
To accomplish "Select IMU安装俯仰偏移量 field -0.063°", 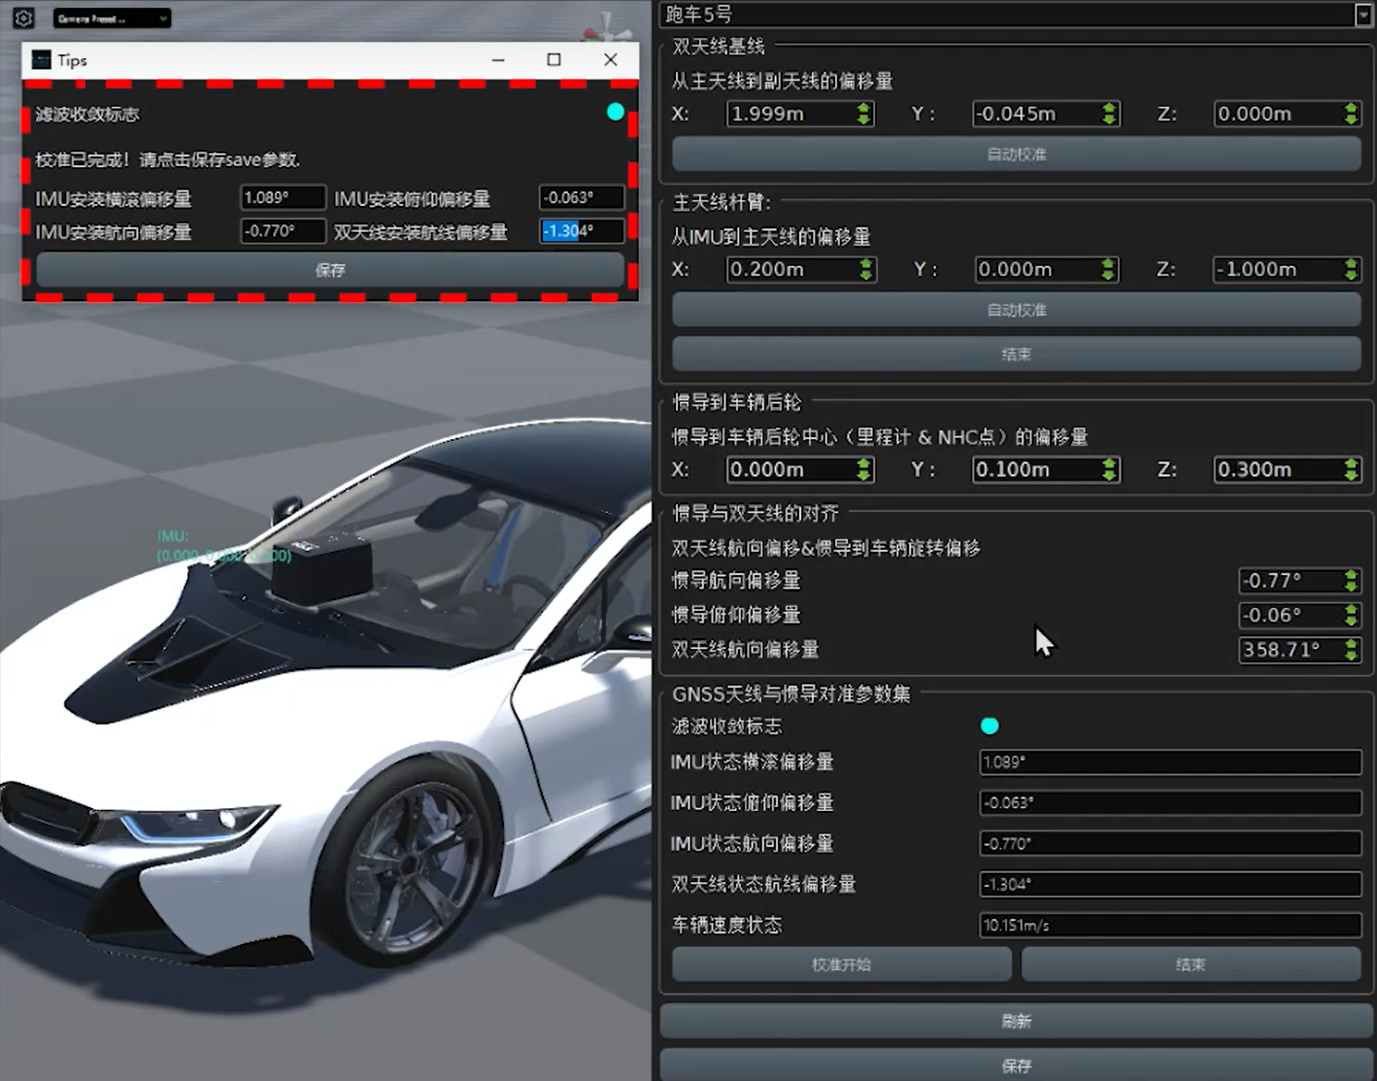I will (x=582, y=197).
